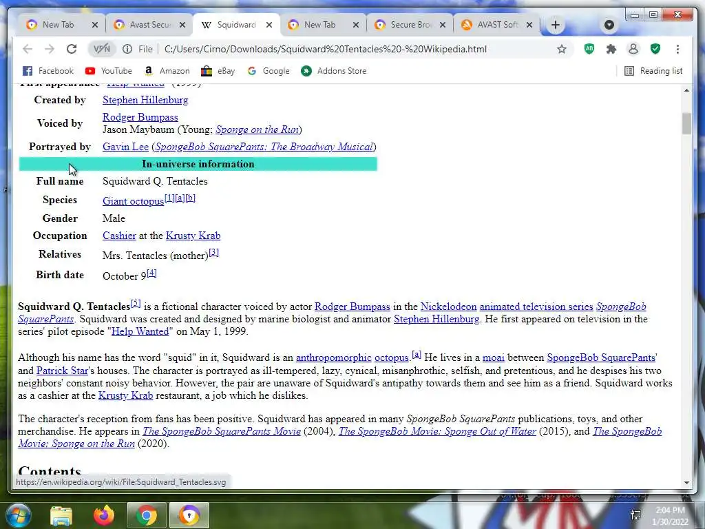
Task: Open the Sponge Out of Water link
Action: [x=437, y=431]
